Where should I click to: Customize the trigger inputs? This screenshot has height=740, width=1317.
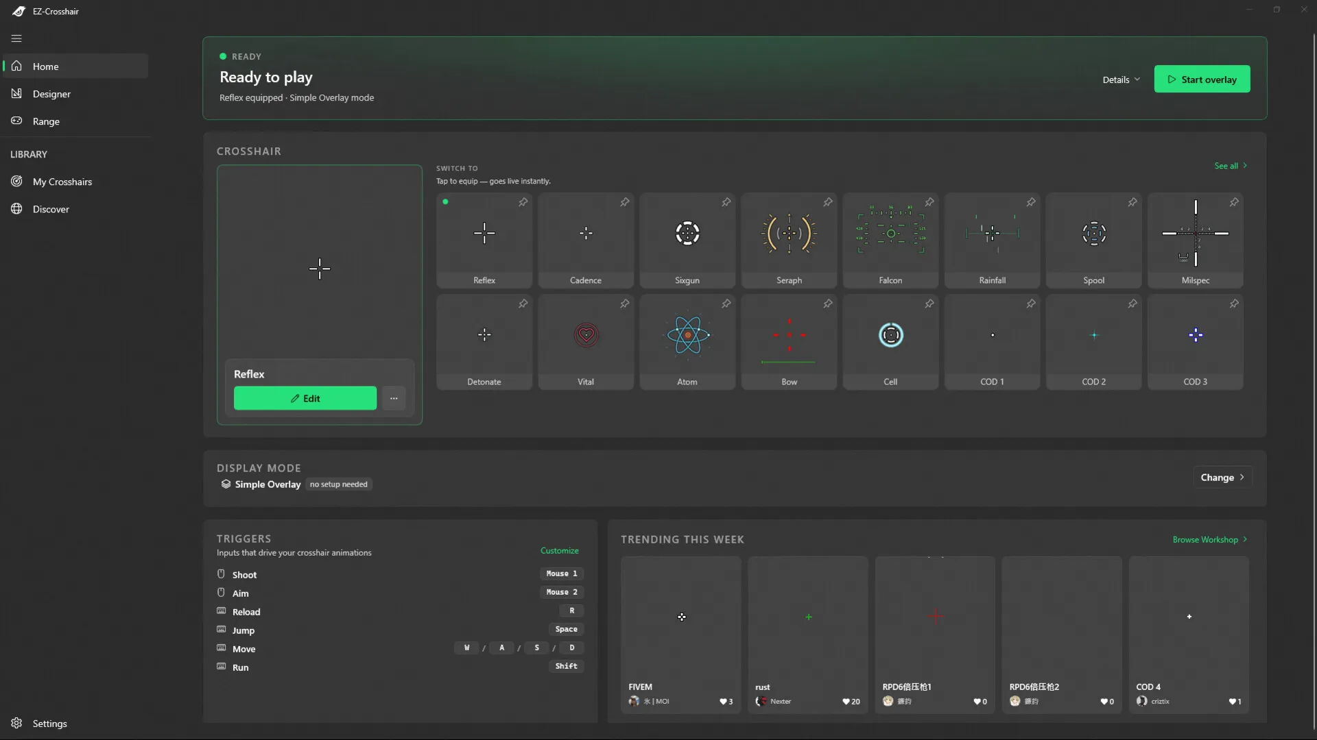[x=559, y=551]
